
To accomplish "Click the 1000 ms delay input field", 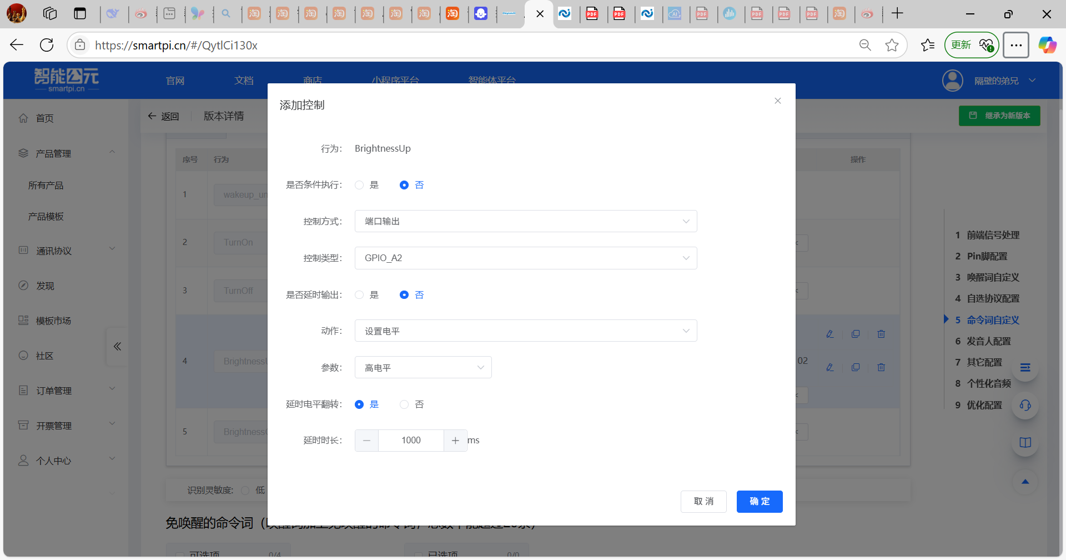I will [411, 440].
